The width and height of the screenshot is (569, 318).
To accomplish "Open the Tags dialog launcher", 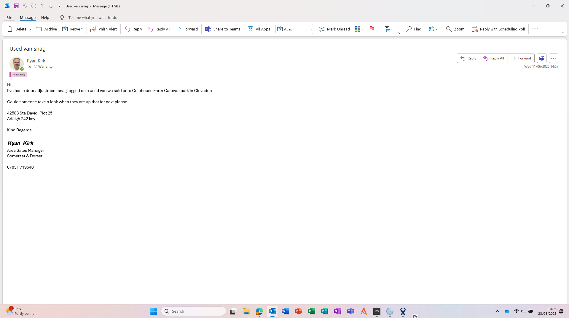I will pos(399,33).
